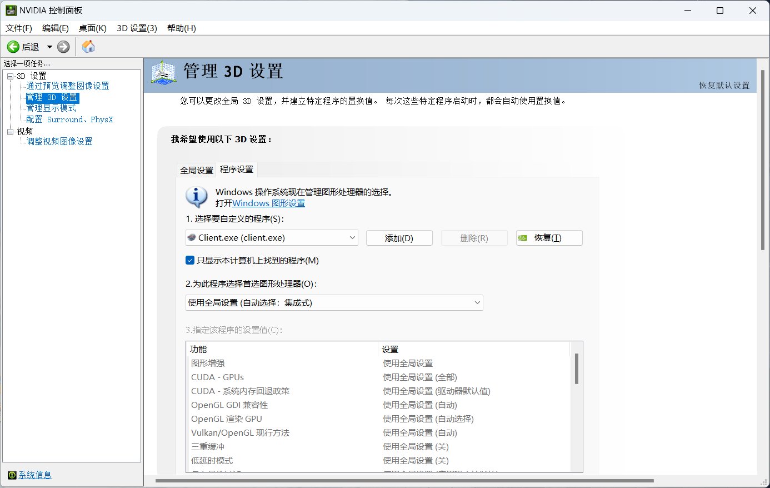Click the settings list vertical scrollbar thumb

tap(577, 369)
